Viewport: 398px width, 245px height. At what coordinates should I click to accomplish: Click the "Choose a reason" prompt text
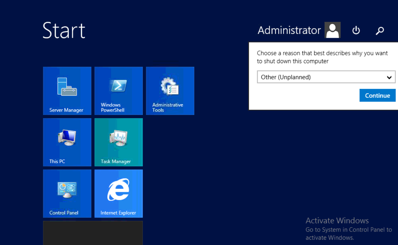click(322, 57)
